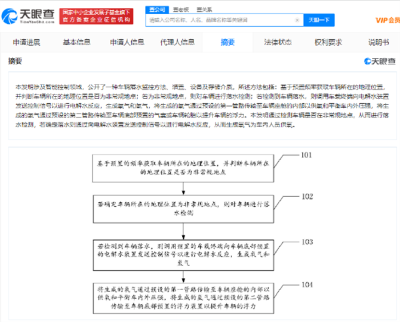Click the flowchart step 101 box
400x322 pixels.
tap(183, 168)
